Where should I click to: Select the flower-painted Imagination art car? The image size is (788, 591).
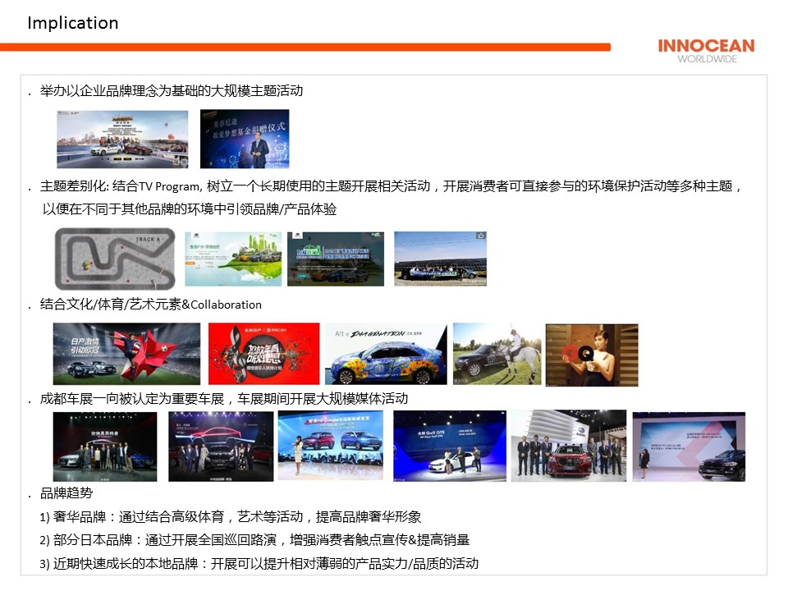[x=386, y=354]
